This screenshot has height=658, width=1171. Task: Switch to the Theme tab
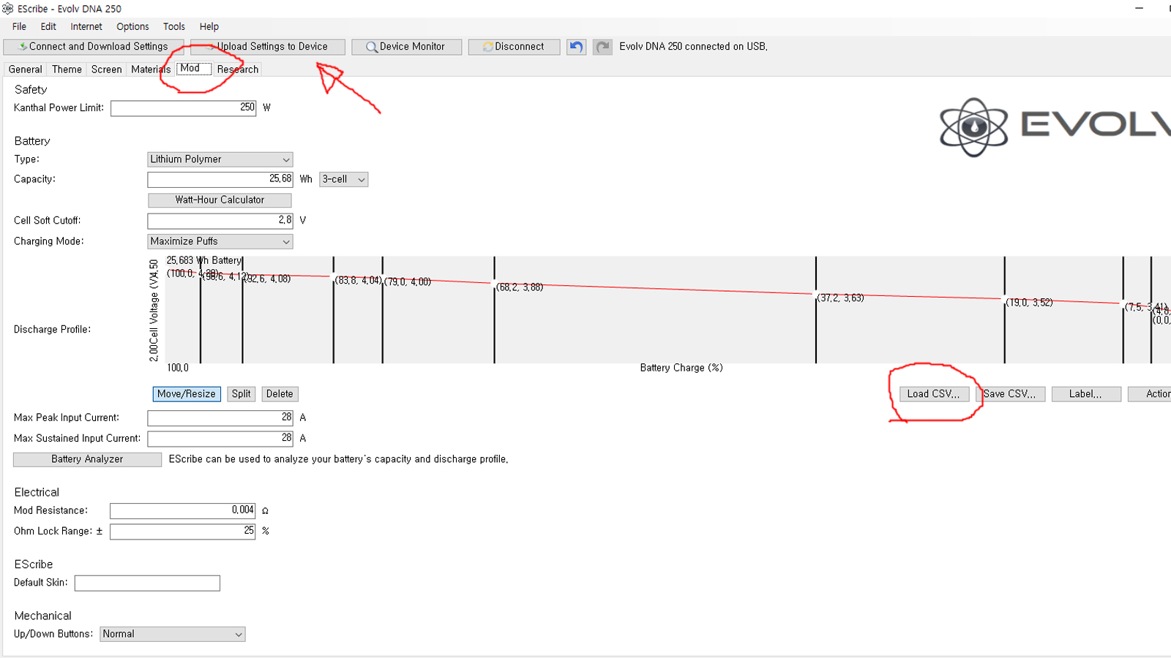[x=67, y=69]
